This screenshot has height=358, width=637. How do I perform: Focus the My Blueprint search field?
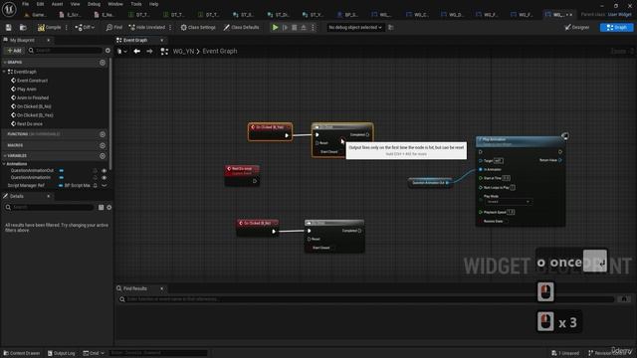65,51
